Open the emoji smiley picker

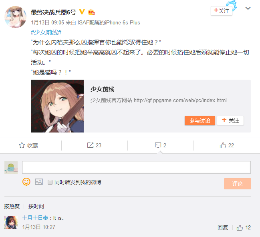pos(26,182)
